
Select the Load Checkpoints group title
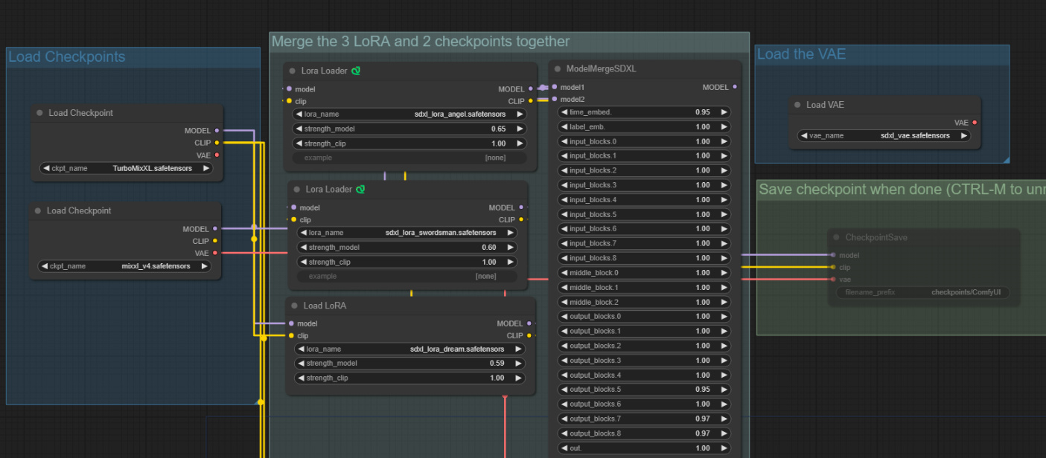click(x=66, y=57)
